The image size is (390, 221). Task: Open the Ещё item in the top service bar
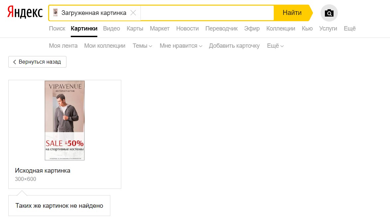350,28
